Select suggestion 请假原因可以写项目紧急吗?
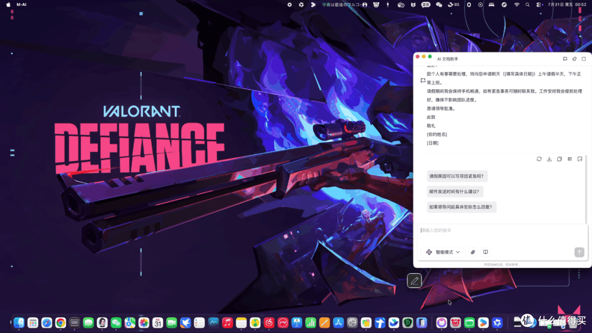 (457, 176)
